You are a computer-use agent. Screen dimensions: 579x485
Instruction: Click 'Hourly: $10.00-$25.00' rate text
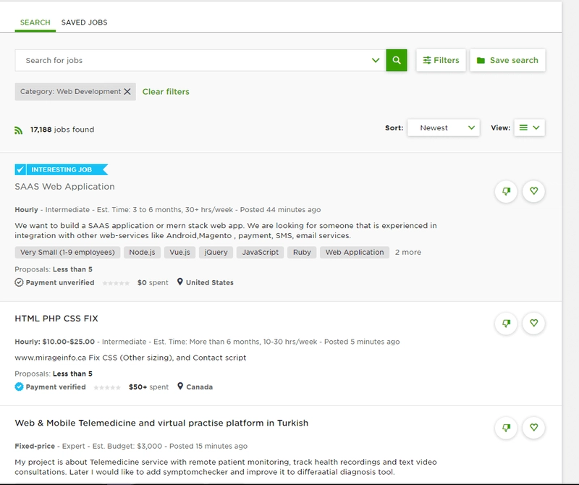pos(55,342)
